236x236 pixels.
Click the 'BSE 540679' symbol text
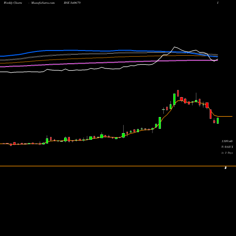[72, 3]
